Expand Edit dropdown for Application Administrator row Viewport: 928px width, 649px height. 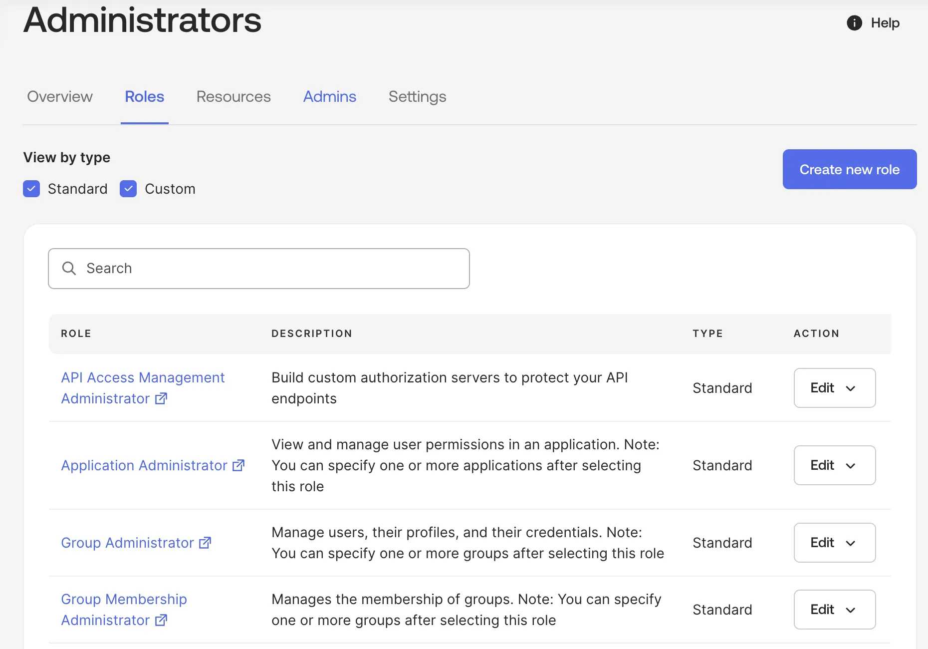click(835, 465)
